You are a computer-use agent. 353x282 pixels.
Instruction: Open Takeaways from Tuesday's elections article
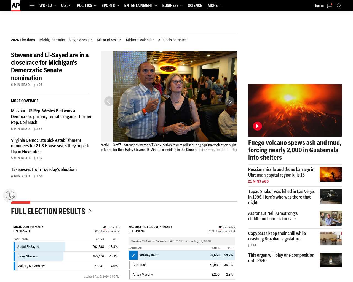(44, 169)
